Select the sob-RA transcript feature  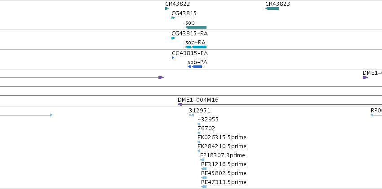pyautogui.click(x=196, y=47)
